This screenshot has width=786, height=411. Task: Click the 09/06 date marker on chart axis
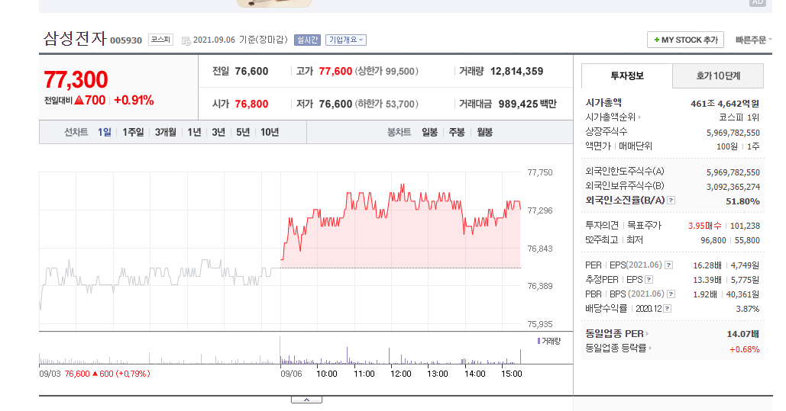click(x=291, y=374)
